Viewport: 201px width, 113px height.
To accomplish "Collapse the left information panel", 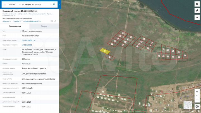I will point(60,4).
